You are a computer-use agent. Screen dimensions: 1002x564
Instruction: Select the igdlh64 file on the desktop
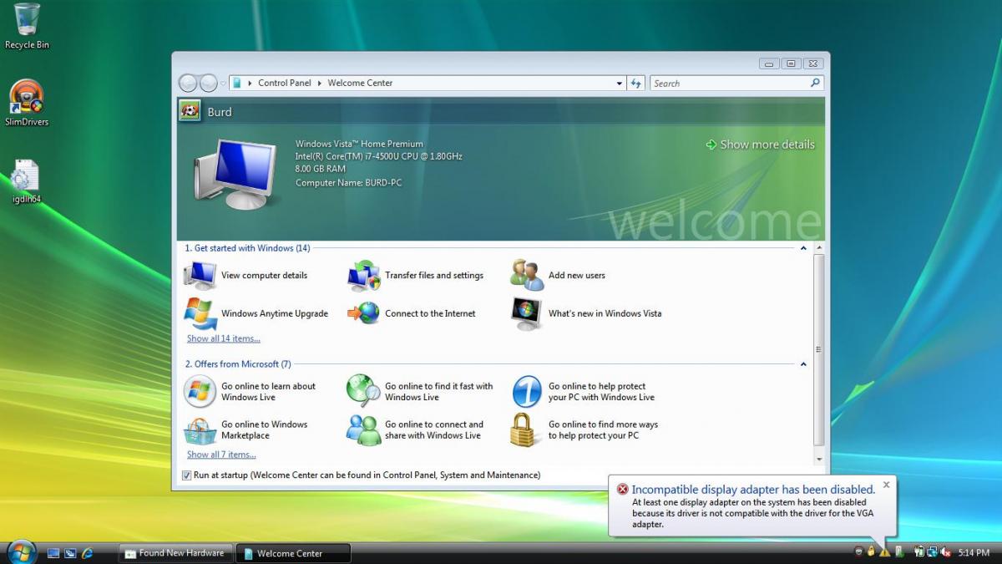coord(27,181)
